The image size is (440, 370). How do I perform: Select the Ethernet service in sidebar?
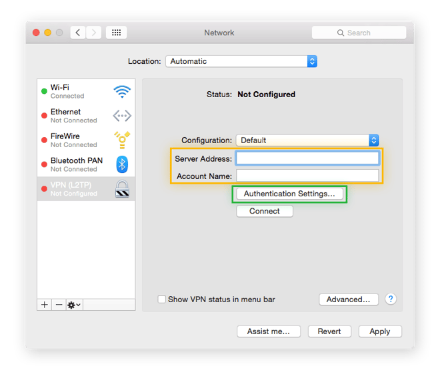tap(86, 116)
